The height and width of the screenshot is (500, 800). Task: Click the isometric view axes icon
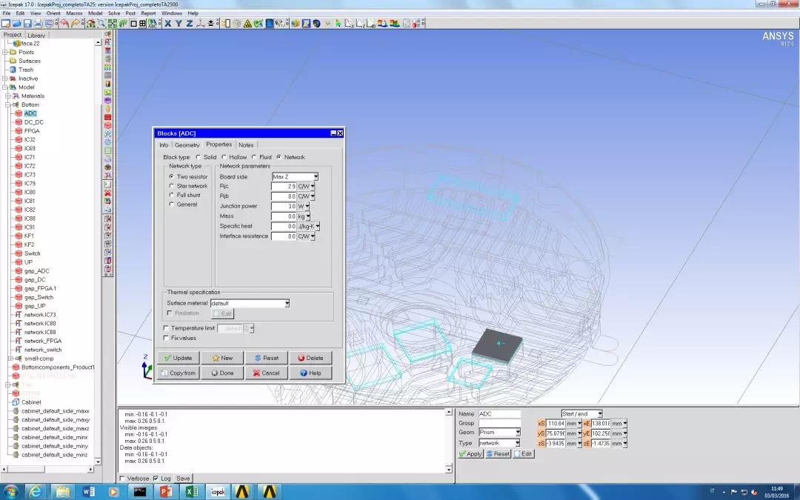click(201, 24)
